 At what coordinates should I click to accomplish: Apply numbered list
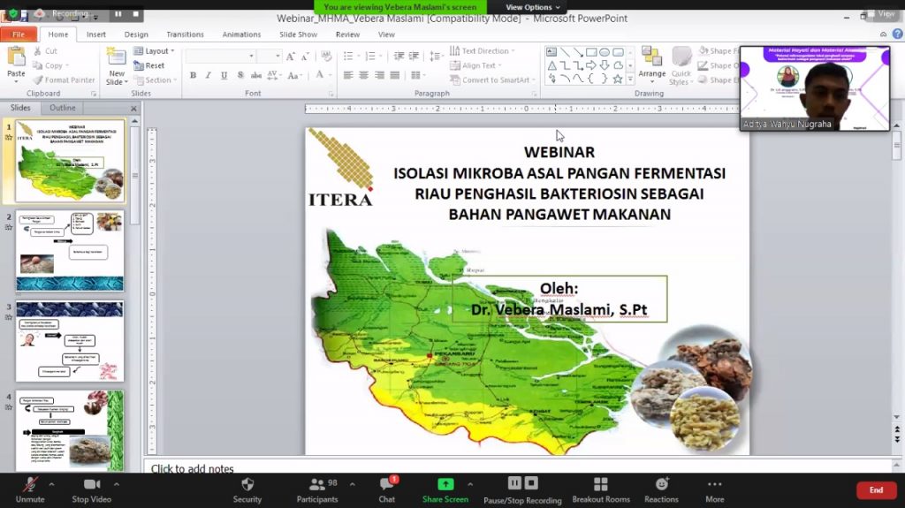(x=372, y=56)
